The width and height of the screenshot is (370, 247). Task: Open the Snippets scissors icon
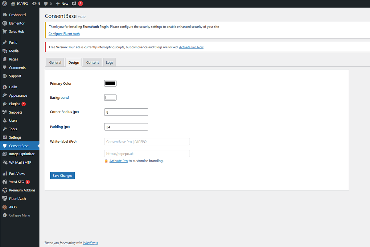pyautogui.click(x=5, y=112)
